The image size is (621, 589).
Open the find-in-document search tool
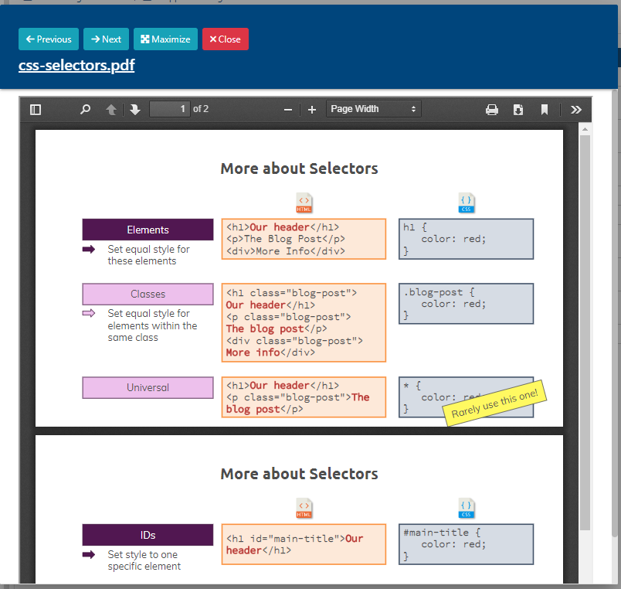coord(85,110)
